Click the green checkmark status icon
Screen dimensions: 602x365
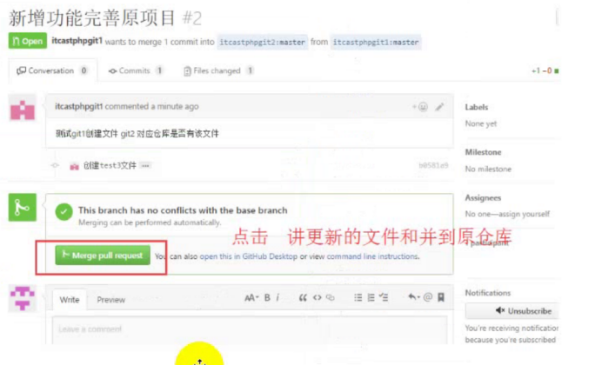pos(64,212)
